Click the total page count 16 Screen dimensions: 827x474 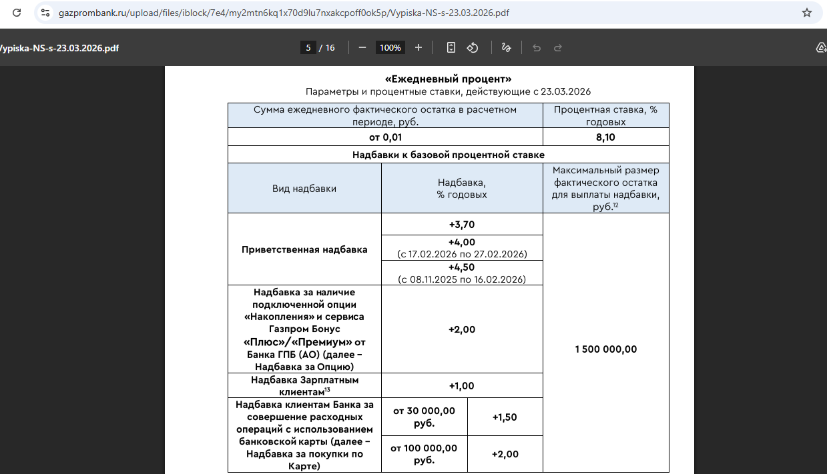click(x=330, y=47)
